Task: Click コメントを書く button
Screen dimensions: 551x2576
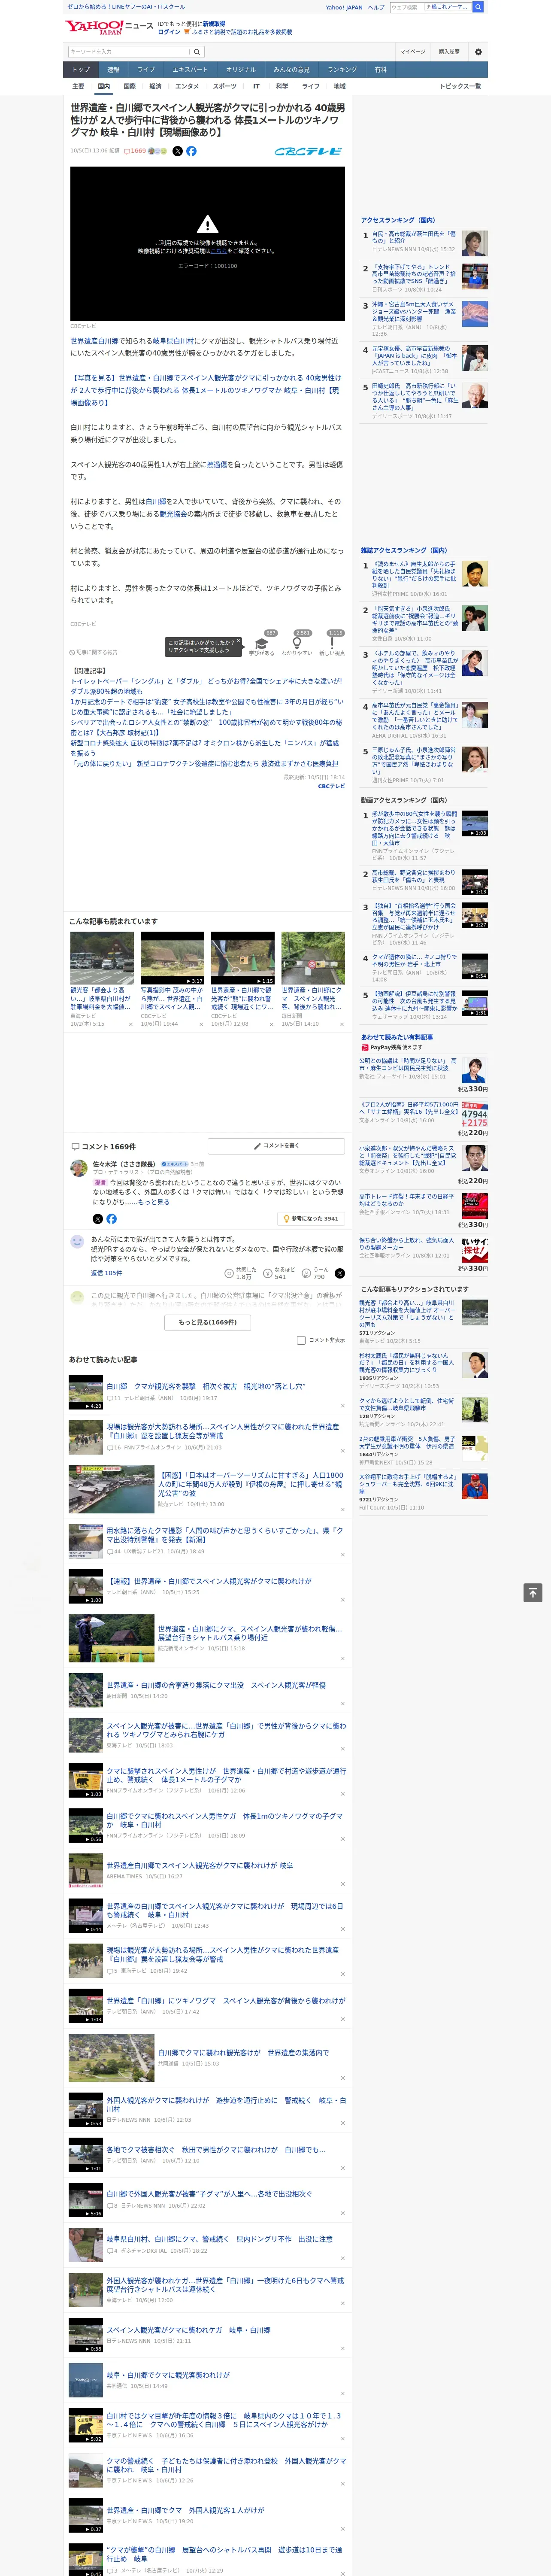Action: point(275,1146)
